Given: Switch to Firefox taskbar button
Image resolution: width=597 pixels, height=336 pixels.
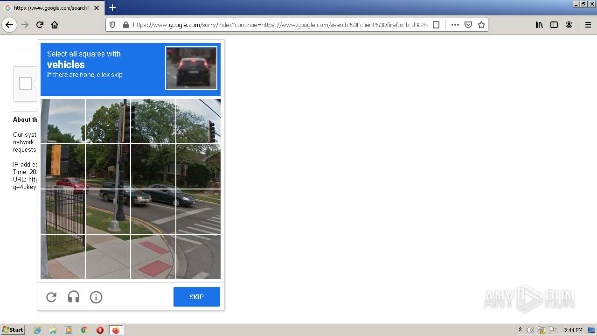Looking at the screenshot, I should pos(116,330).
